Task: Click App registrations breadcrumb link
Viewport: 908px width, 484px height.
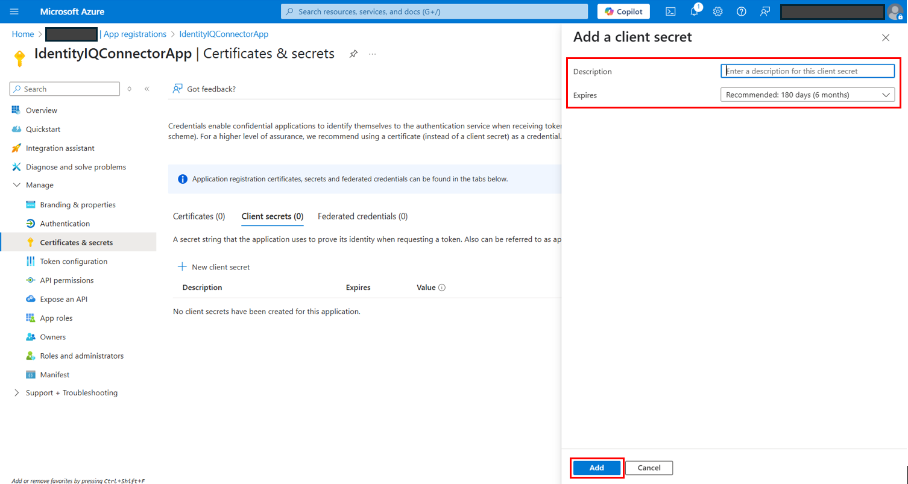Action: pos(134,34)
